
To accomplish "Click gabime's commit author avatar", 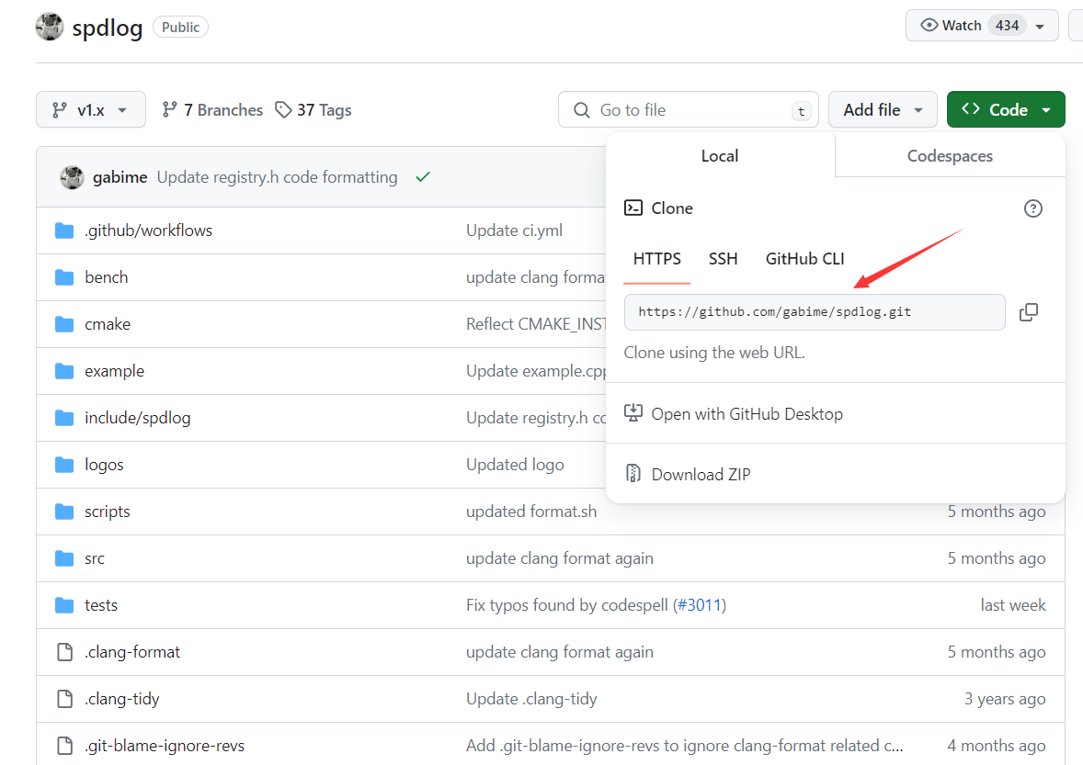I will (x=72, y=177).
